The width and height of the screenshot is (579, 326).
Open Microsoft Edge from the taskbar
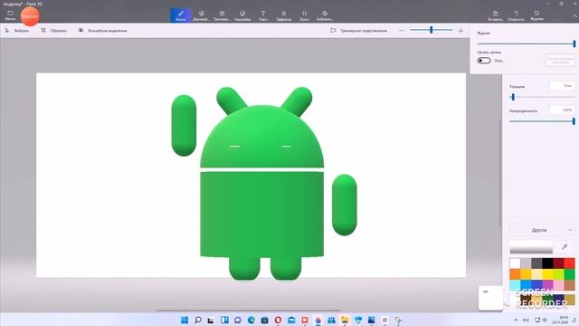[252, 320]
